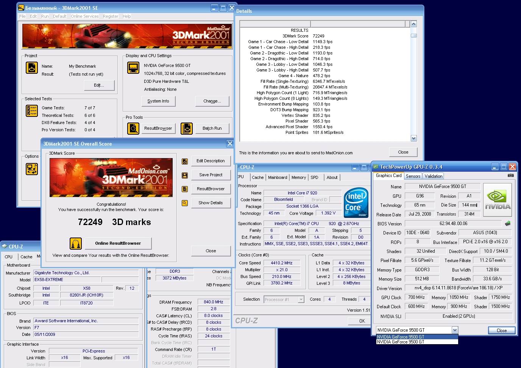Click the Online ResultBrowser icon

click(76, 244)
